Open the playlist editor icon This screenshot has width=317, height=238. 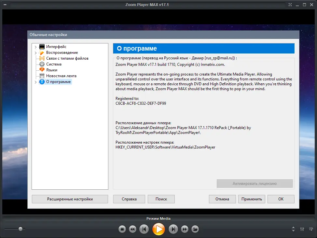(311, 229)
